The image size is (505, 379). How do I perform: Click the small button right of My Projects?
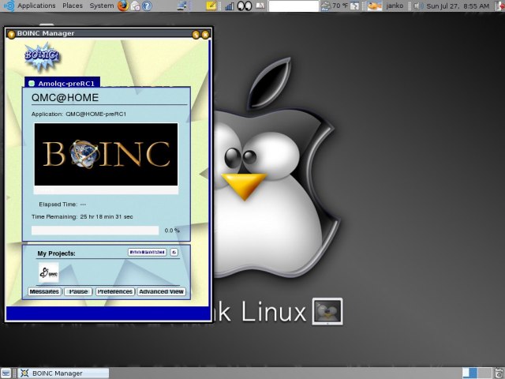174,252
